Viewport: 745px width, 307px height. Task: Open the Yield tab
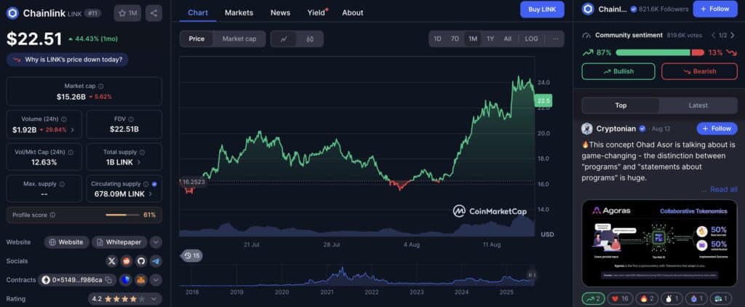pyautogui.click(x=316, y=13)
